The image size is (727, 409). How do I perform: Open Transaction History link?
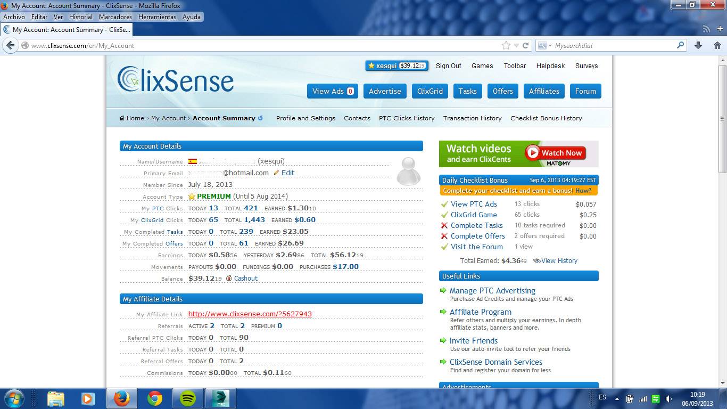pos(473,118)
